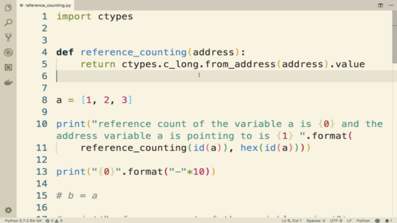The width and height of the screenshot is (397, 223).
Task: Click 'c_long' on line 5
Action: coord(181,64)
